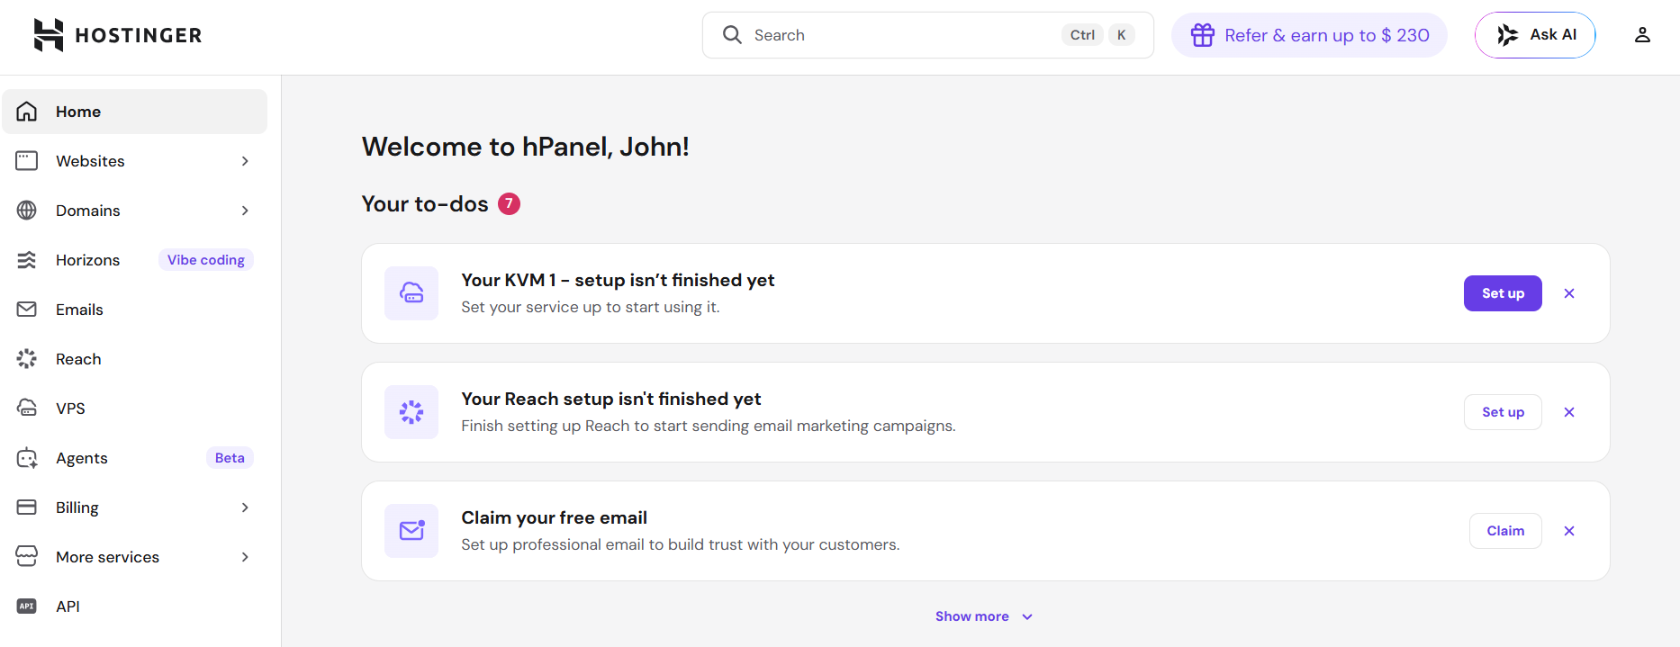Dismiss the KVM 1 setup to-do

[x=1569, y=293]
